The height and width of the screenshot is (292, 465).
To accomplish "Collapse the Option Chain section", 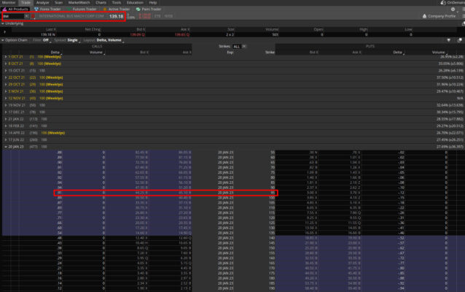I will tap(3, 39).
